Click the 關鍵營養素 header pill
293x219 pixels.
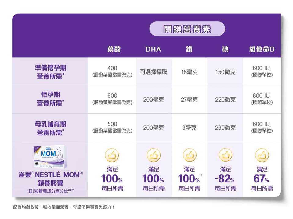tap(187, 29)
